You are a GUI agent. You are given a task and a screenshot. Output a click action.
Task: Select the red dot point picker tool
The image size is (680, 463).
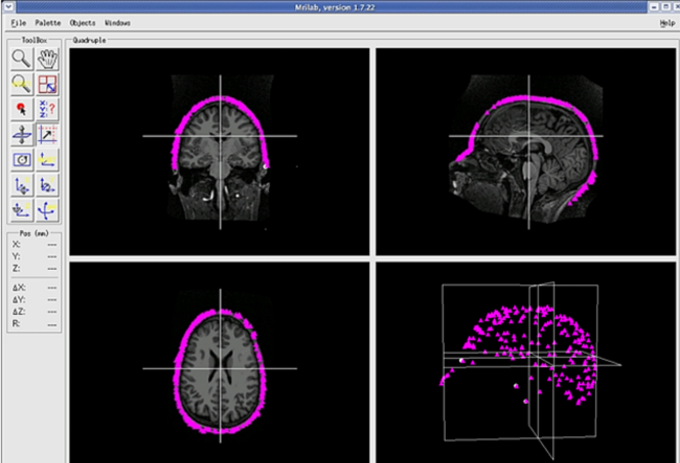point(22,109)
